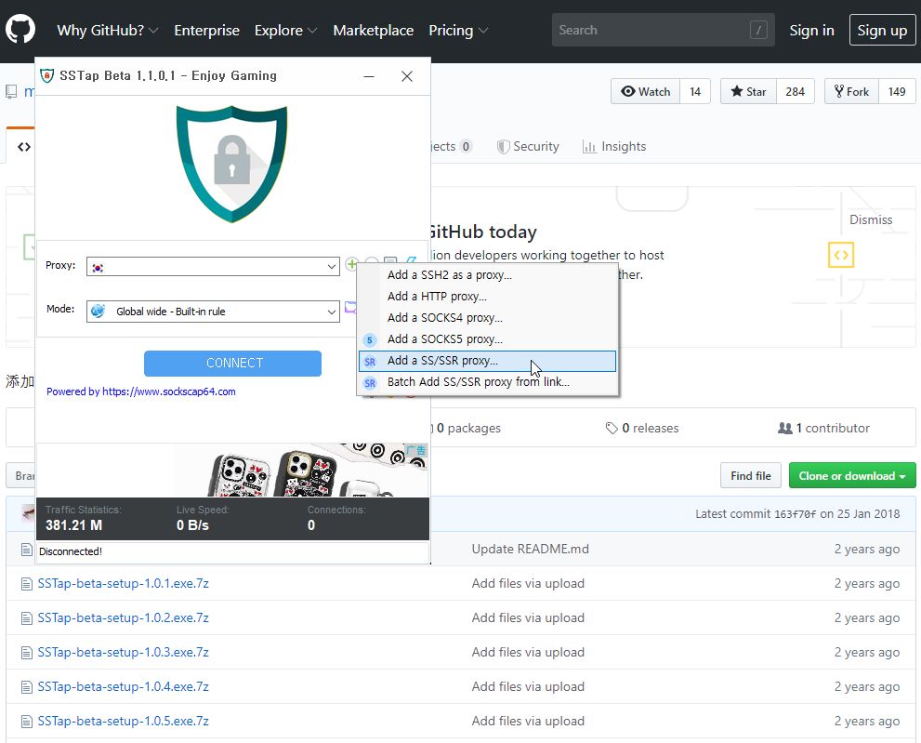Image resolution: width=921 pixels, height=743 pixels.
Task: Select Add a SOCKS4 proxy menu item
Action: tap(488, 318)
